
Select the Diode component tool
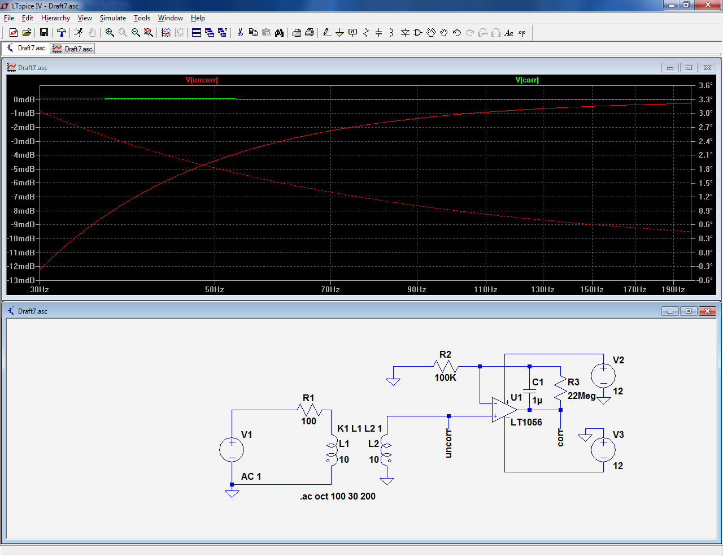pyautogui.click(x=405, y=33)
